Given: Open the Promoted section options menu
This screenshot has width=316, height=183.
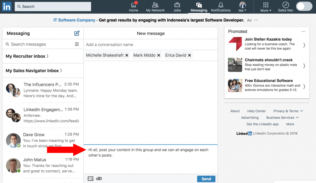Looking at the screenshot, I should click(303, 31).
